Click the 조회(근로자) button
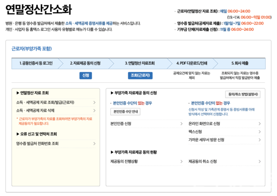This screenshot has height=196, width=277. [140, 75]
